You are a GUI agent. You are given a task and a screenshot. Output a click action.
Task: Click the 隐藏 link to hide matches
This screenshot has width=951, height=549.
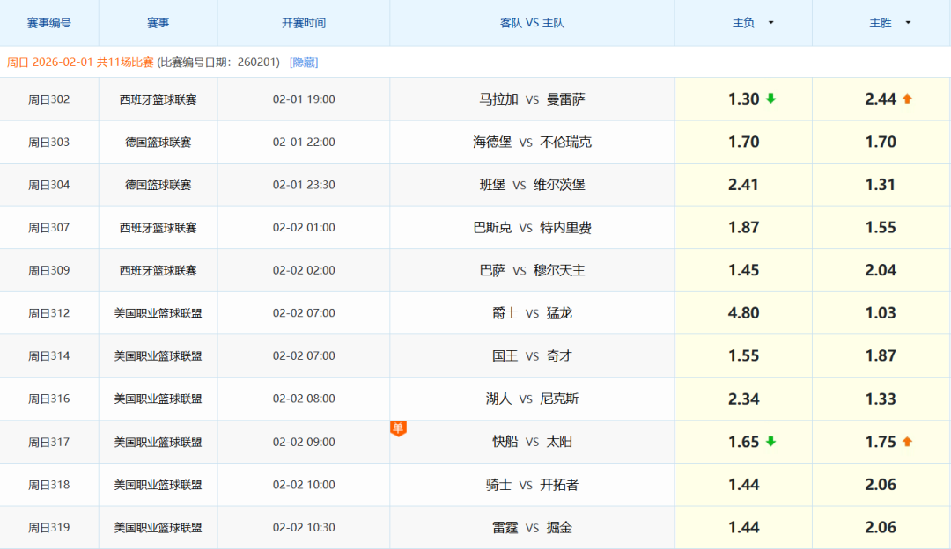pos(304,62)
